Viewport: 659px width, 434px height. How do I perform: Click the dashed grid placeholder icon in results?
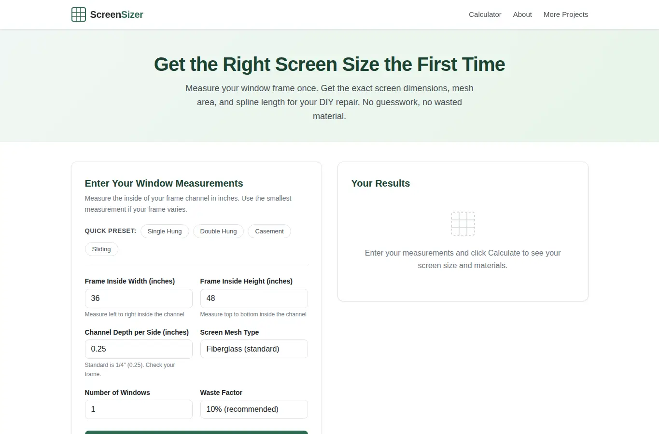point(463,224)
